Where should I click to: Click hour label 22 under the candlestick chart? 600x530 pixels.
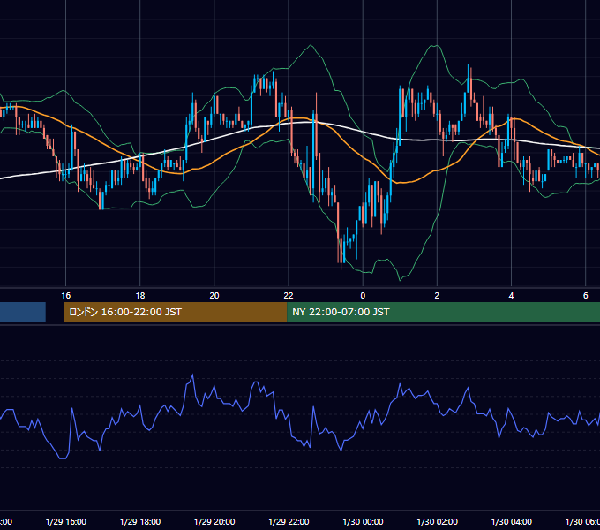tap(289, 296)
